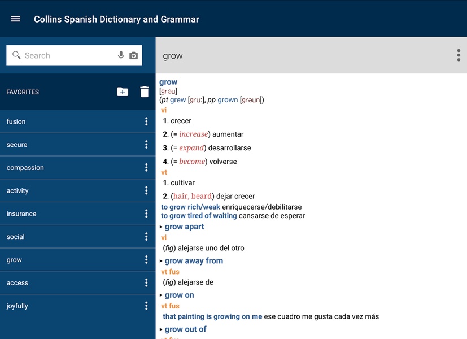The image size is (467, 339).
Task: Select 'social' in favorites list
Action: [78, 237]
